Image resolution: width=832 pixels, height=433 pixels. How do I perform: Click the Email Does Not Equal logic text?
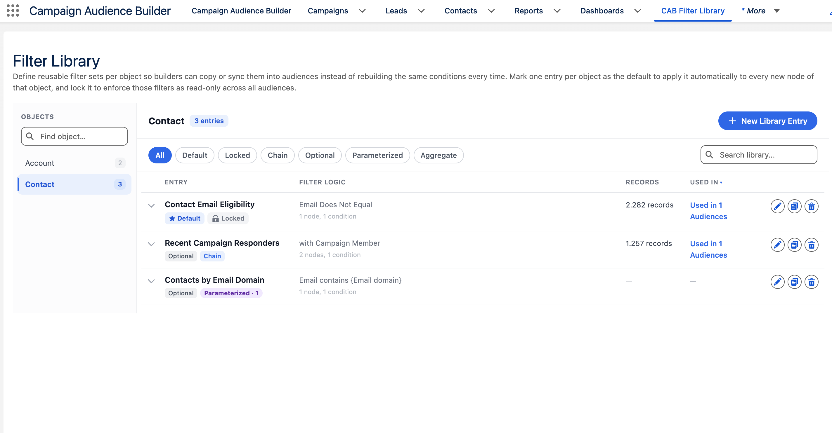[x=335, y=205]
